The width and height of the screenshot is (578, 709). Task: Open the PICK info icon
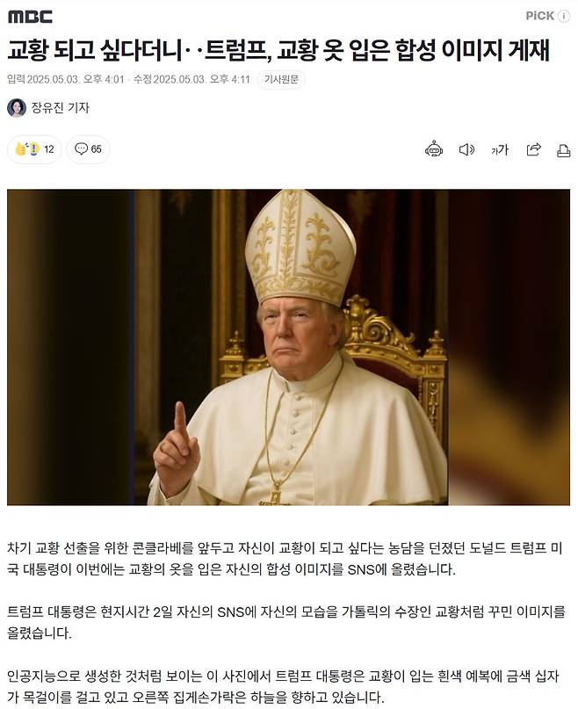point(564,17)
